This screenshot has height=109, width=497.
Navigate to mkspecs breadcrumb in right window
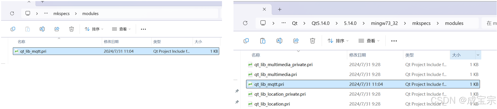click(x=421, y=23)
